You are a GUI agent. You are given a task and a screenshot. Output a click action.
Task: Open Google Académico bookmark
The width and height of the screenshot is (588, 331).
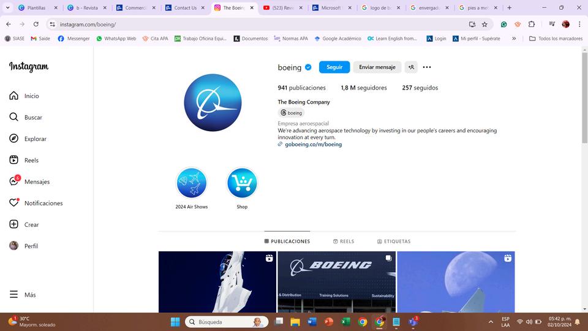point(337,38)
